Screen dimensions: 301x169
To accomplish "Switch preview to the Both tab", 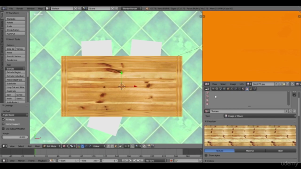I will 281,151.
